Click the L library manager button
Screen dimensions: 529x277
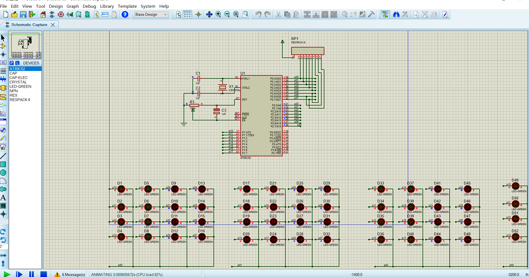coord(17,63)
